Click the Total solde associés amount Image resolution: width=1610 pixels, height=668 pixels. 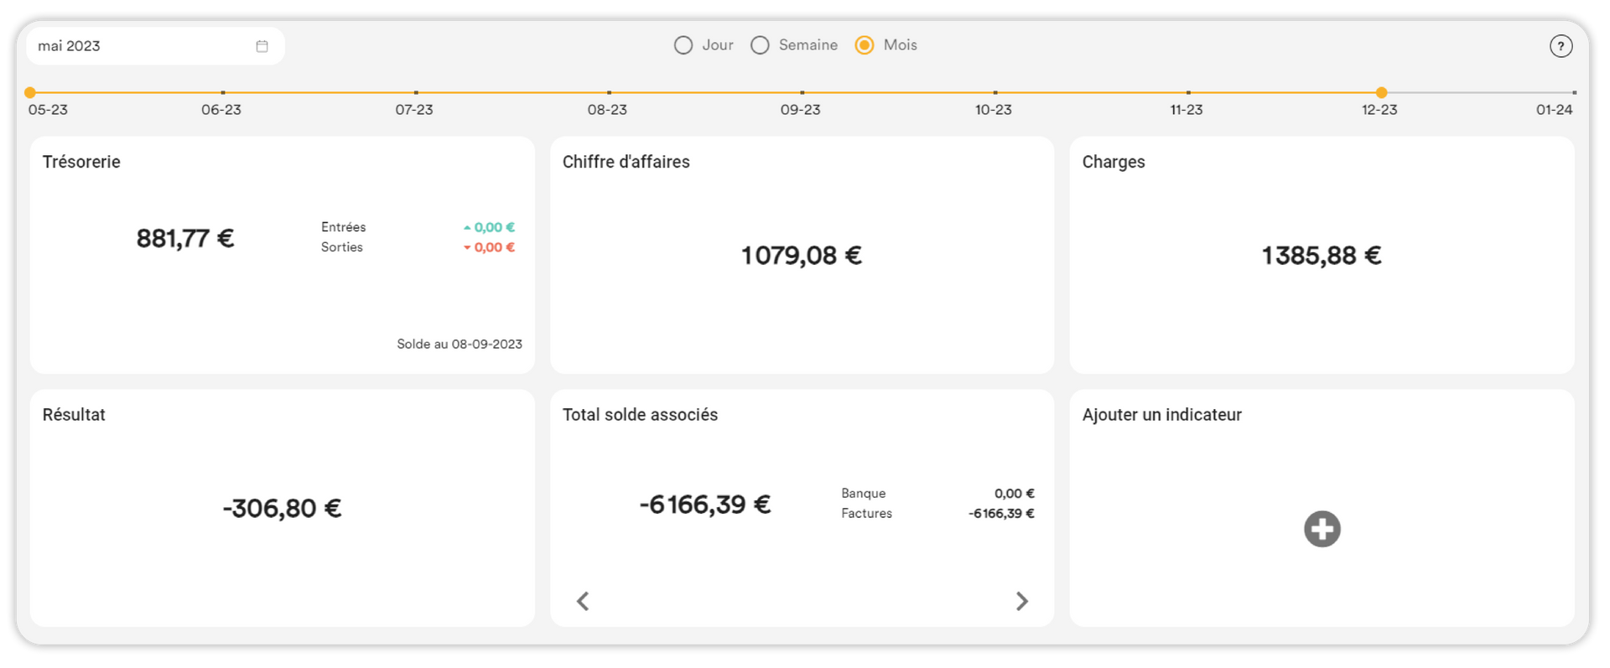click(704, 505)
